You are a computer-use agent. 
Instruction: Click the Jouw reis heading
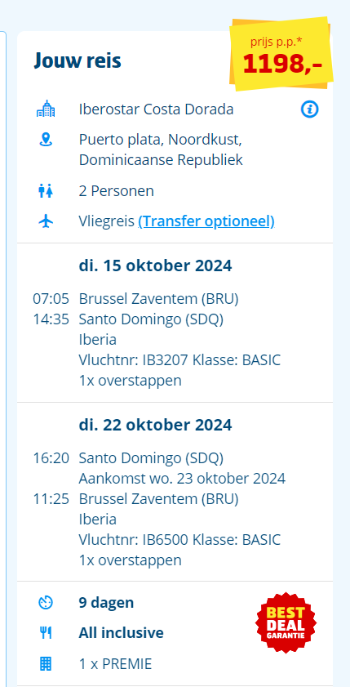[78, 61]
